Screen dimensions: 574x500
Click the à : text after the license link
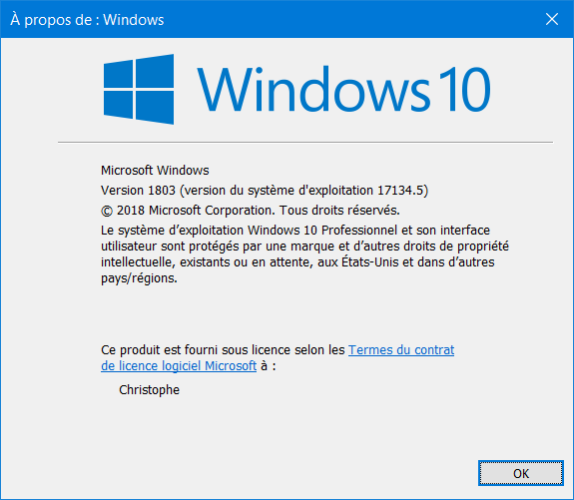269,365
